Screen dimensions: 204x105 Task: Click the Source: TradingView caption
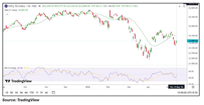point(21,100)
